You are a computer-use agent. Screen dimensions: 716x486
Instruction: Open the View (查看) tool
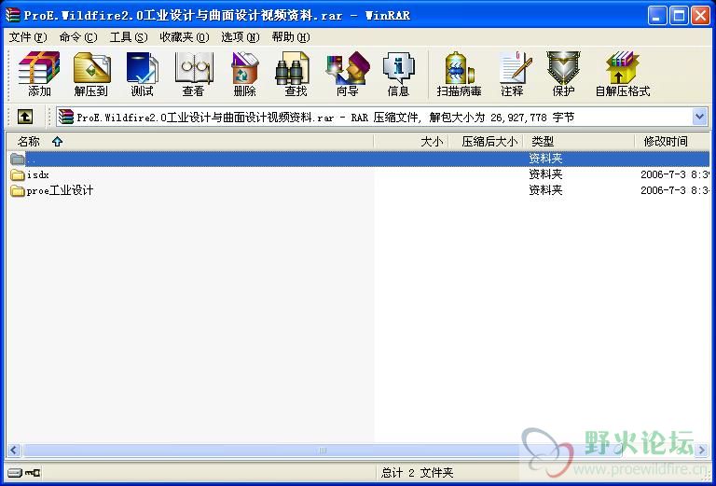click(x=193, y=75)
